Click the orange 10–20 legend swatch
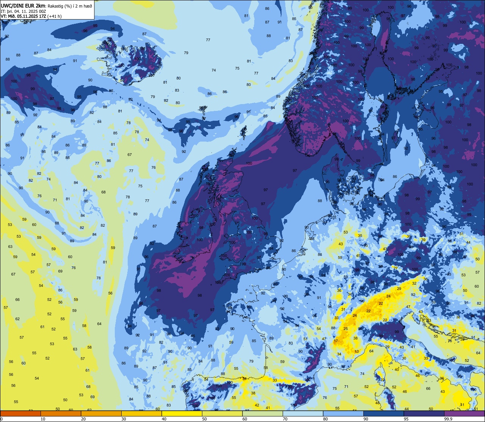 click(x=61, y=413)
